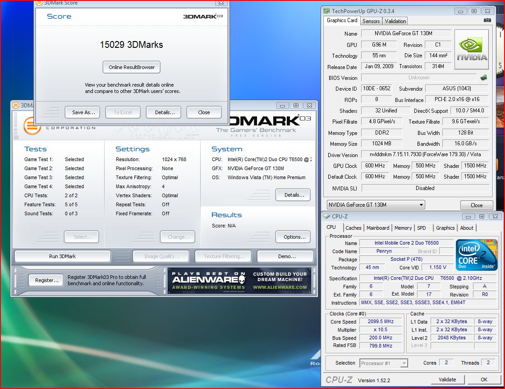The height and width of the screenshot is (389, 505).
Task: Expand the NVIDIA GeForce GT 130M dropdown
Action: (x=376, y=204)
